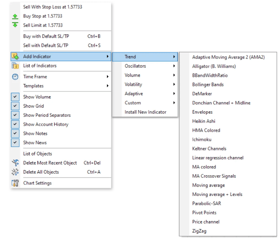Screen dimensions: 280x239
Task: Expand the Templates submenu arrow
Action: click(107, 86)
